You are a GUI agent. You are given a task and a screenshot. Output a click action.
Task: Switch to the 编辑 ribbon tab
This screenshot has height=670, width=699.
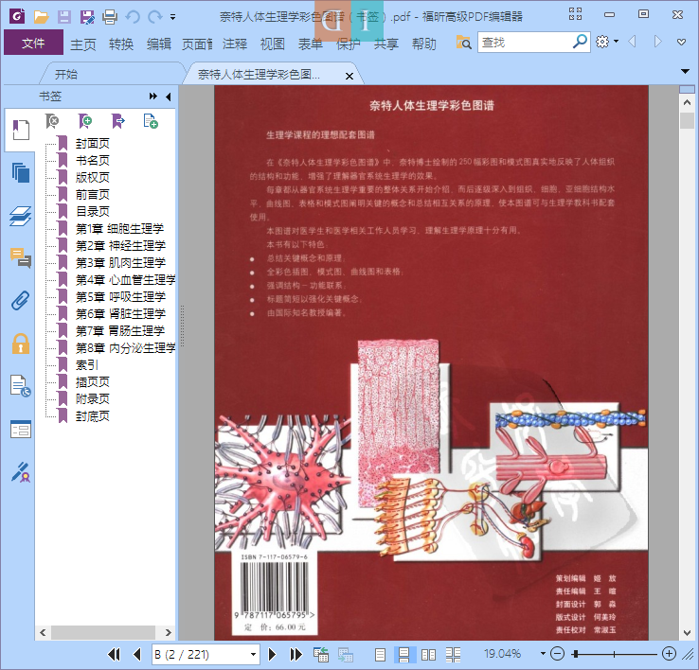click(159, 44)
